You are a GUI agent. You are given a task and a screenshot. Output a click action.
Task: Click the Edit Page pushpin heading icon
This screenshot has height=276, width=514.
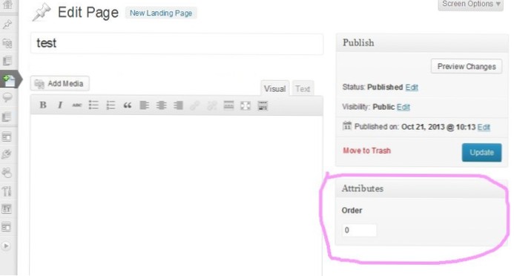click(42, 13)
